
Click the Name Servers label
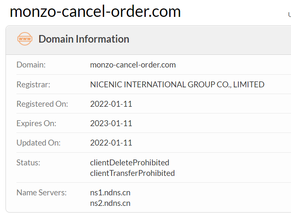[41, 192]
